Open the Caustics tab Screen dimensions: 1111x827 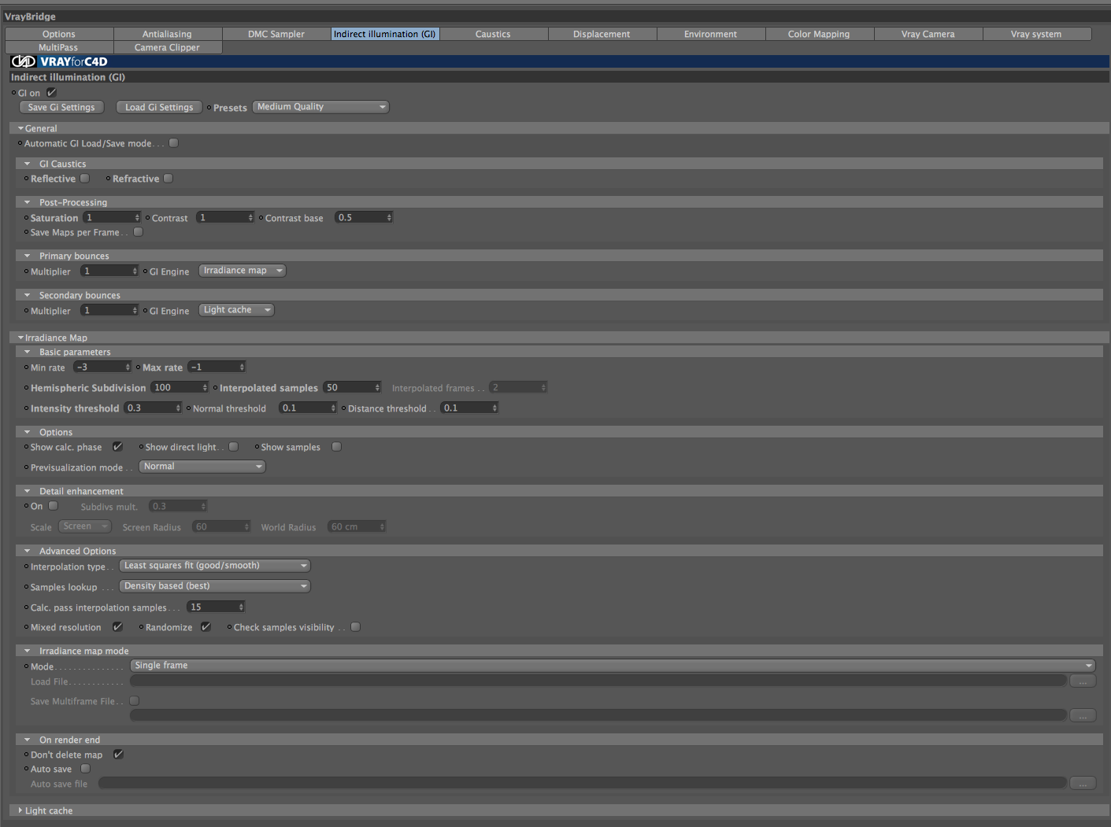[x=493, y=34]
